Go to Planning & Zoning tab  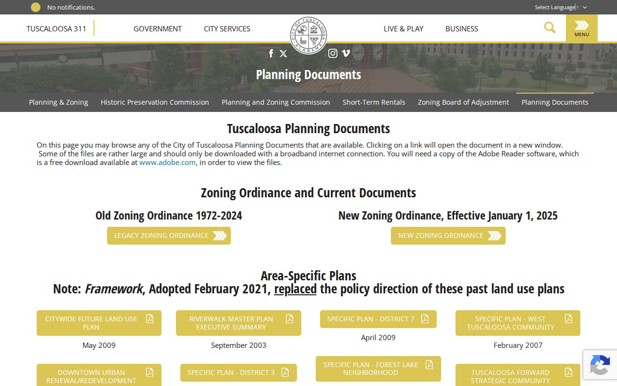[58, 102]
